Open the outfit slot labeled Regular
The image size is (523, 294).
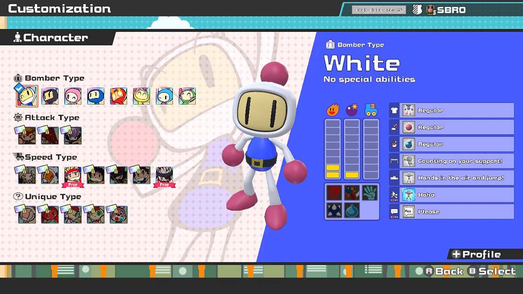pos(451,110)
